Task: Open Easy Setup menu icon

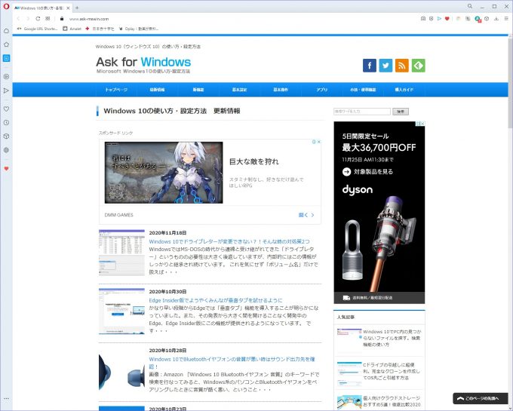Action: pyautogui.click(x=506, y=19)
